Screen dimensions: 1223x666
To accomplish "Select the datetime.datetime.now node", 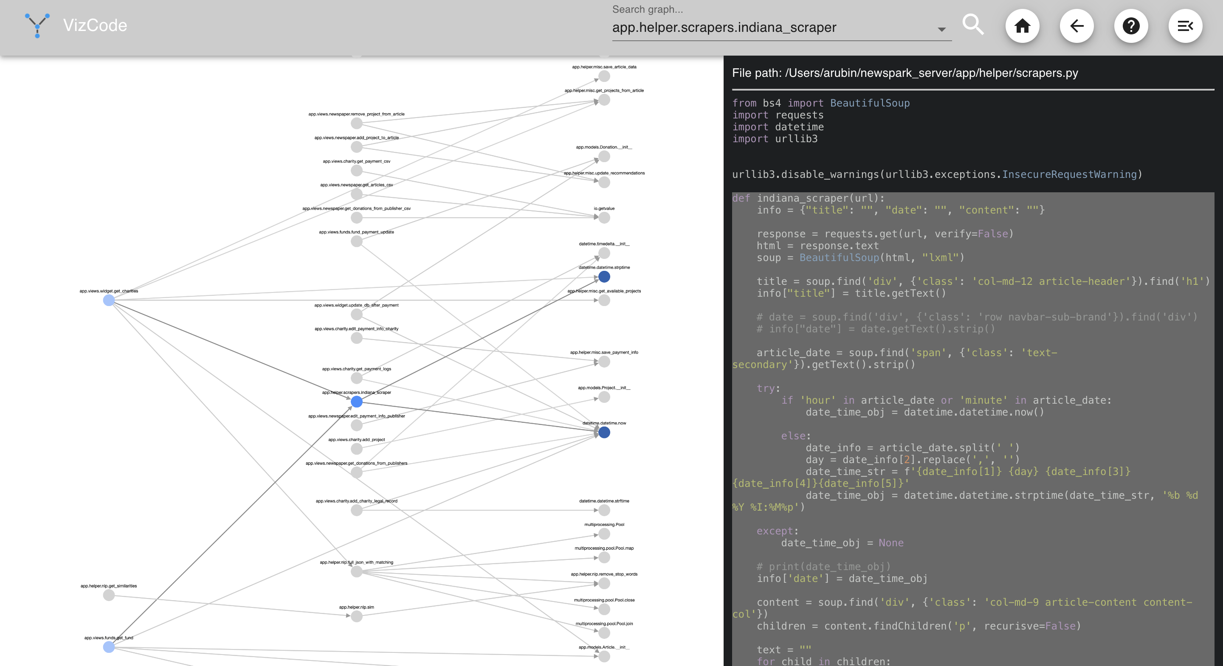I will pyautogui.click(x=604, y=433).
